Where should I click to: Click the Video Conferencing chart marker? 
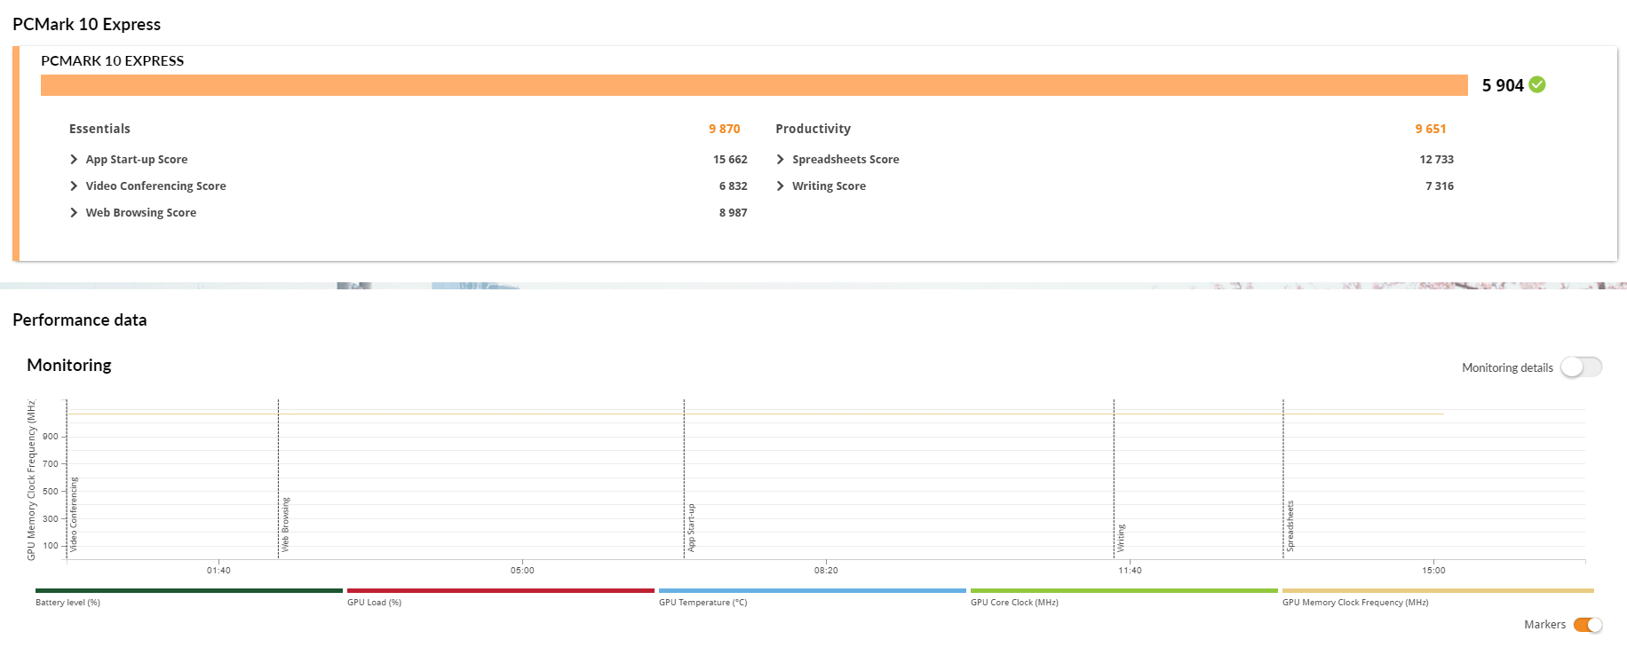[x=74, y=515]
